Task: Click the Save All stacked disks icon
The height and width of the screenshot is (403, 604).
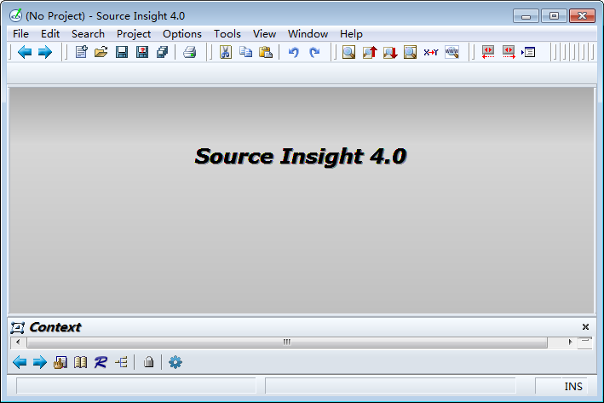Action: [162, 52]
